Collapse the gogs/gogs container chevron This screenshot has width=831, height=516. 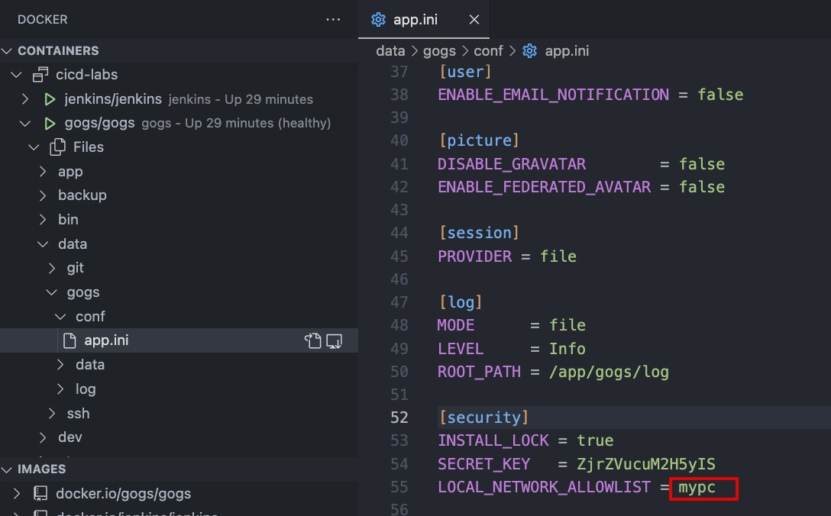25,124
